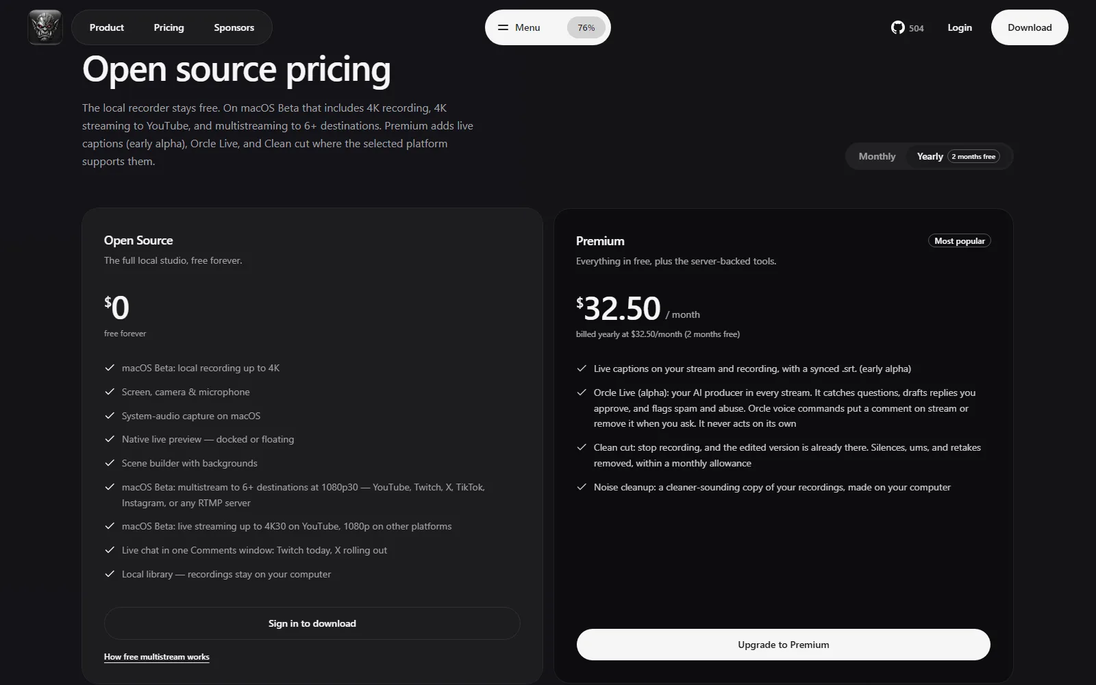Image resolution: width=1096 pixels, height=685 pixels.
Task: Click 'Native live preview — docked or floating'
Action: (208, 439)
